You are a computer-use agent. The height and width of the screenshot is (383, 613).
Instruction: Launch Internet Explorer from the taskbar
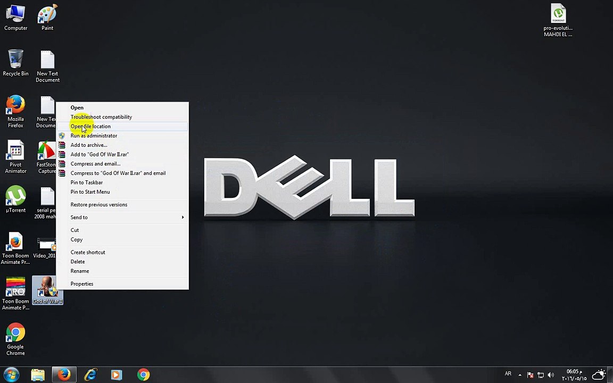click(90, 375)
